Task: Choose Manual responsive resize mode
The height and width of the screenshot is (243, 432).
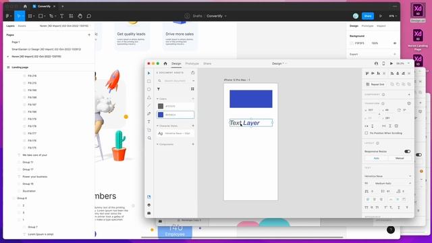Action: 400,159
